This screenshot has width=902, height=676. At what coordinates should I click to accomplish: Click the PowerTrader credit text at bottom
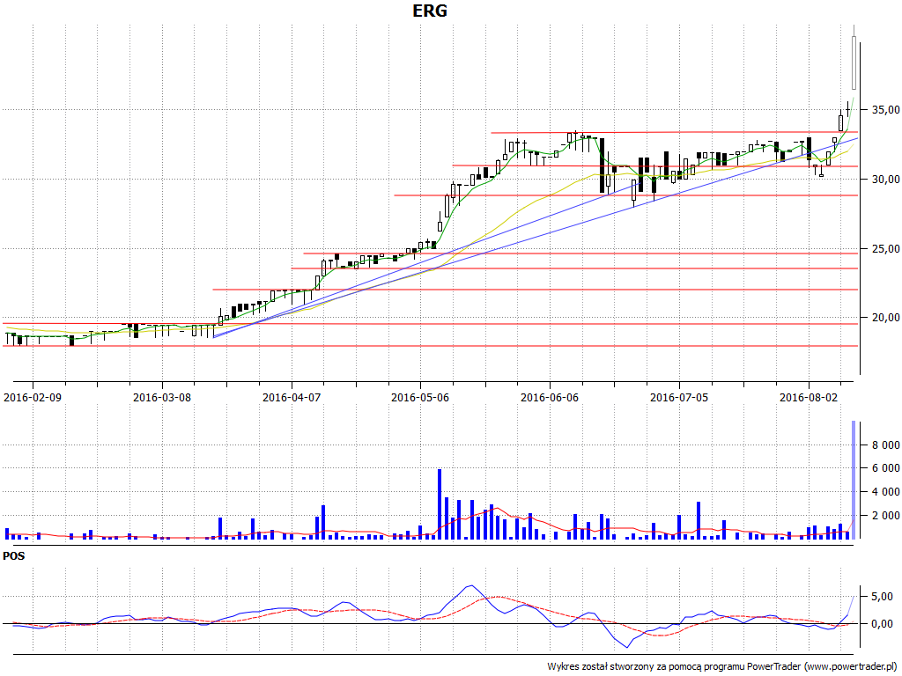(x=721, y=667)
